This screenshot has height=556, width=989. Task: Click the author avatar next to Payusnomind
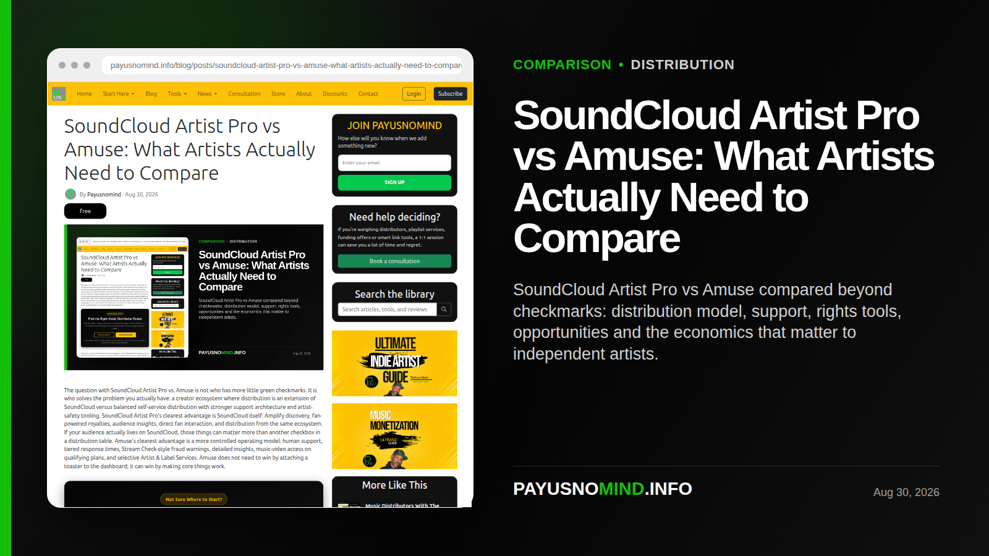[70, 194]
